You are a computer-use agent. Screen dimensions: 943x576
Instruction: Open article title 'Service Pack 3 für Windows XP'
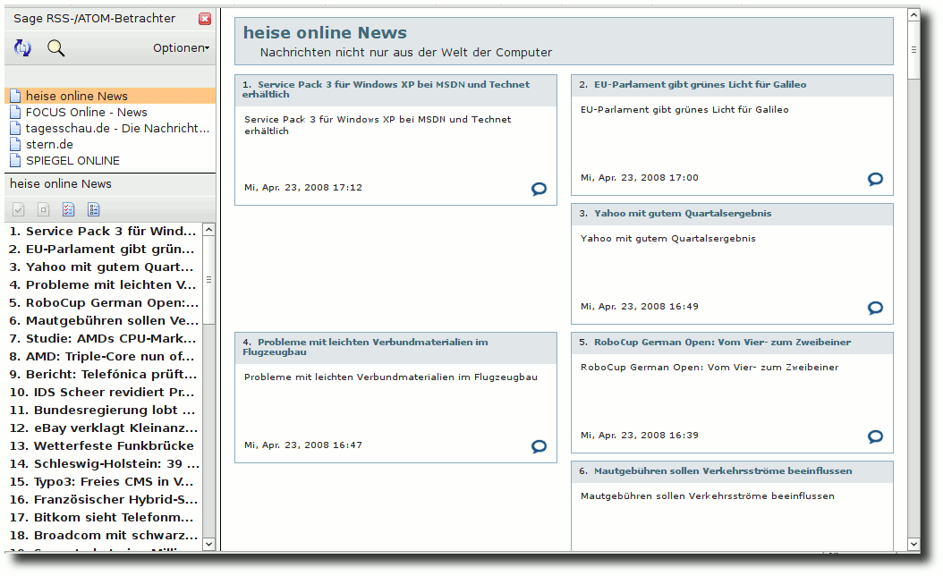[387, 89]
